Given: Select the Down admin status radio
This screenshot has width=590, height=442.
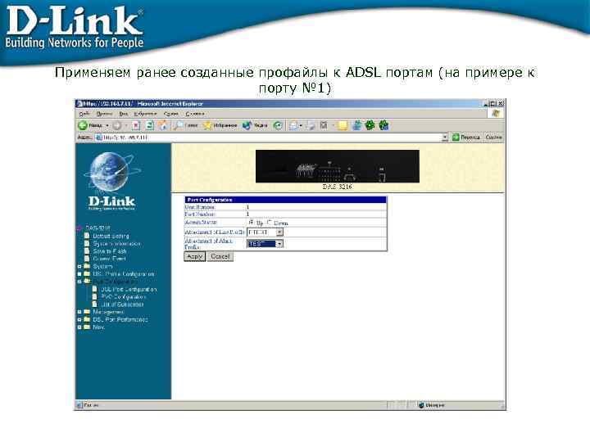Looking at the screenshot, I should tap(269, 223).
